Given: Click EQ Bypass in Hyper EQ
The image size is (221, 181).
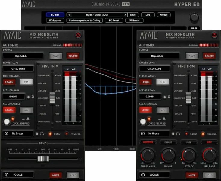Looking at the screenshot, I should [55, 21].
